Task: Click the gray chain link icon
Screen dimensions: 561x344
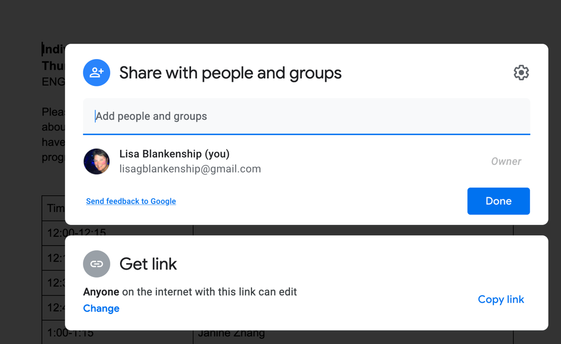Action: [97, 264]
